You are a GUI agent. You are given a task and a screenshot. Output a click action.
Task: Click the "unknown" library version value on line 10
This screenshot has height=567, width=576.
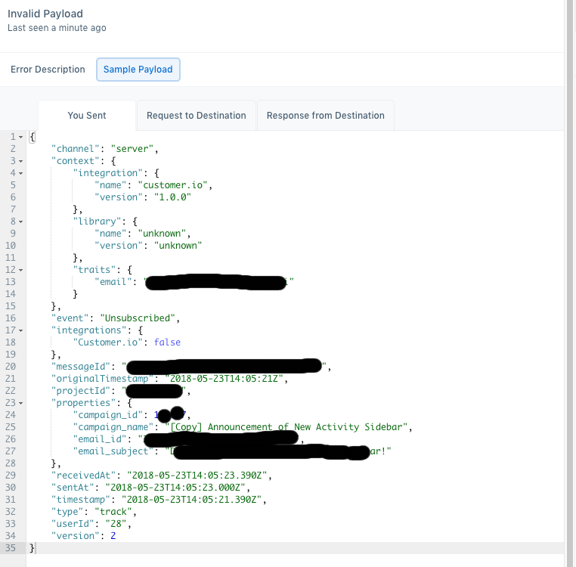coord(178,246)
